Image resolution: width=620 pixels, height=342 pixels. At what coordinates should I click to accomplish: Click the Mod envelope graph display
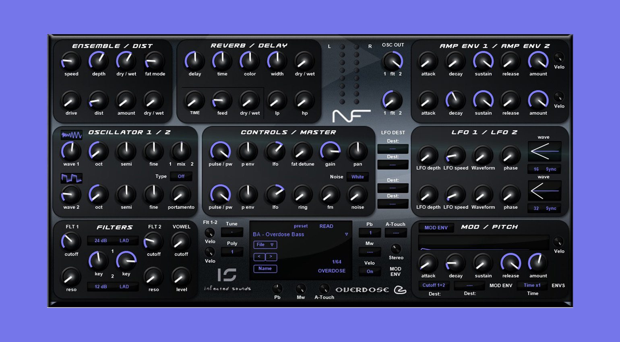pyautogui.click(x=484, y=243)
